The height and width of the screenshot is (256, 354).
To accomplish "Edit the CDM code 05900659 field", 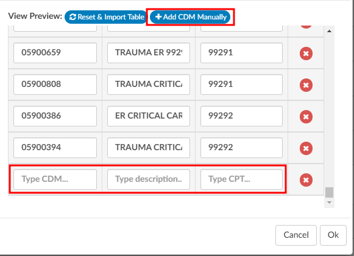I will coord(55,53).
